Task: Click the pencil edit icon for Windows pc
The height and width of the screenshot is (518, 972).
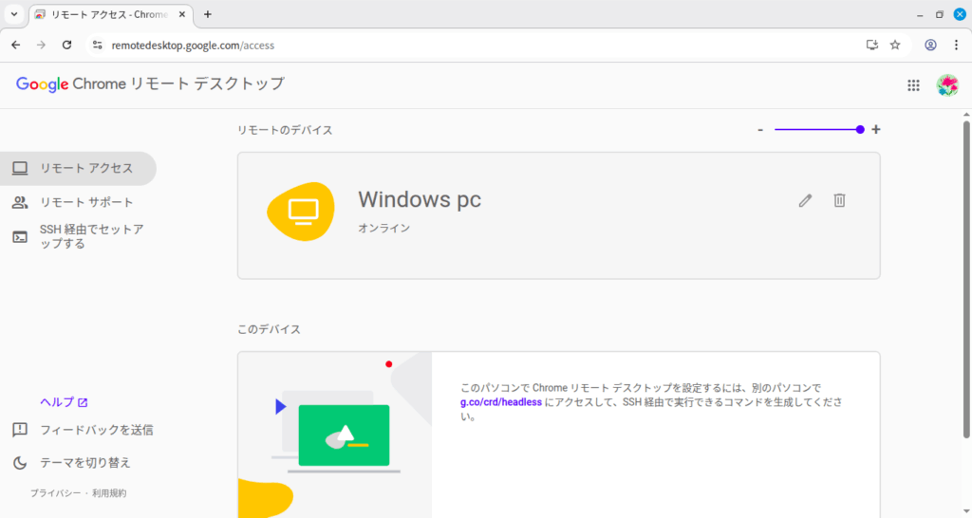Action: tap(805, 200)
